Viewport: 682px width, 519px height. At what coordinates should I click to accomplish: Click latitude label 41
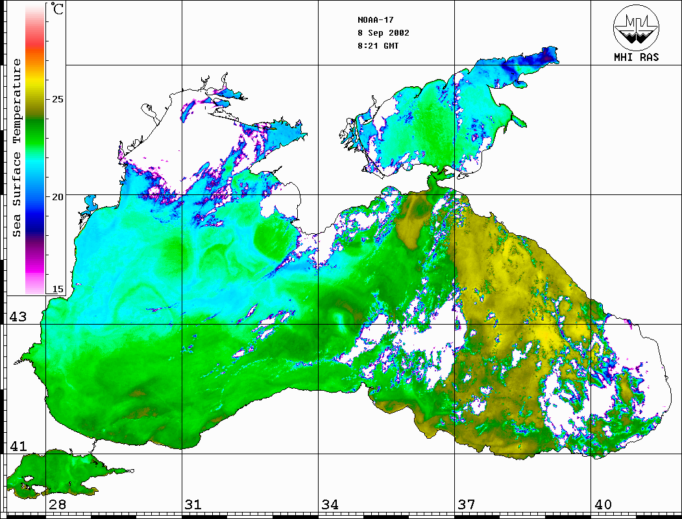(18, 446)
